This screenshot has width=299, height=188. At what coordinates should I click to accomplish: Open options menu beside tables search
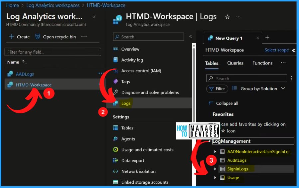pos(292,78)
